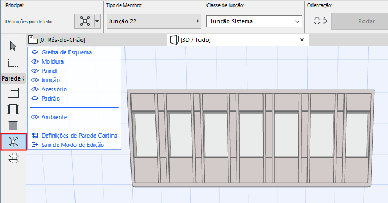The width and height of the screenshot is (388, 203).
Task: Select the curtain wall Frame tool
Action: point(13,109)
